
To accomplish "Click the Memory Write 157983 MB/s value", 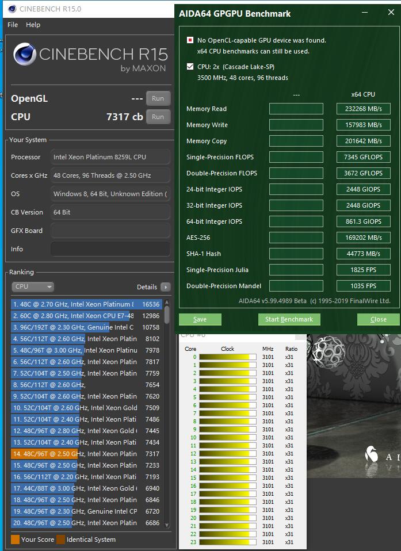I will (x=364, y=125).
